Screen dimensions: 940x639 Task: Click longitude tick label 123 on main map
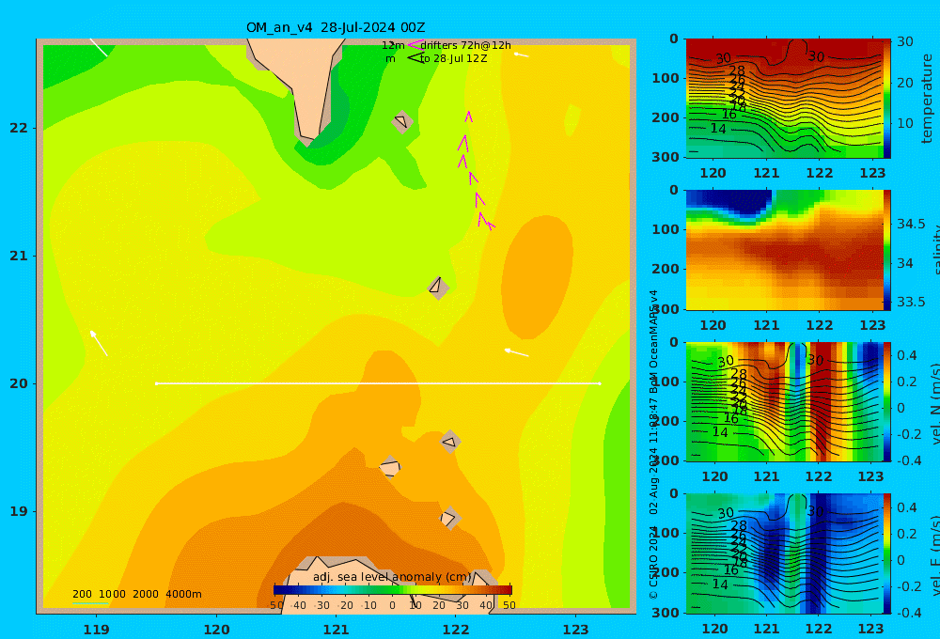[x=576, y=630]
